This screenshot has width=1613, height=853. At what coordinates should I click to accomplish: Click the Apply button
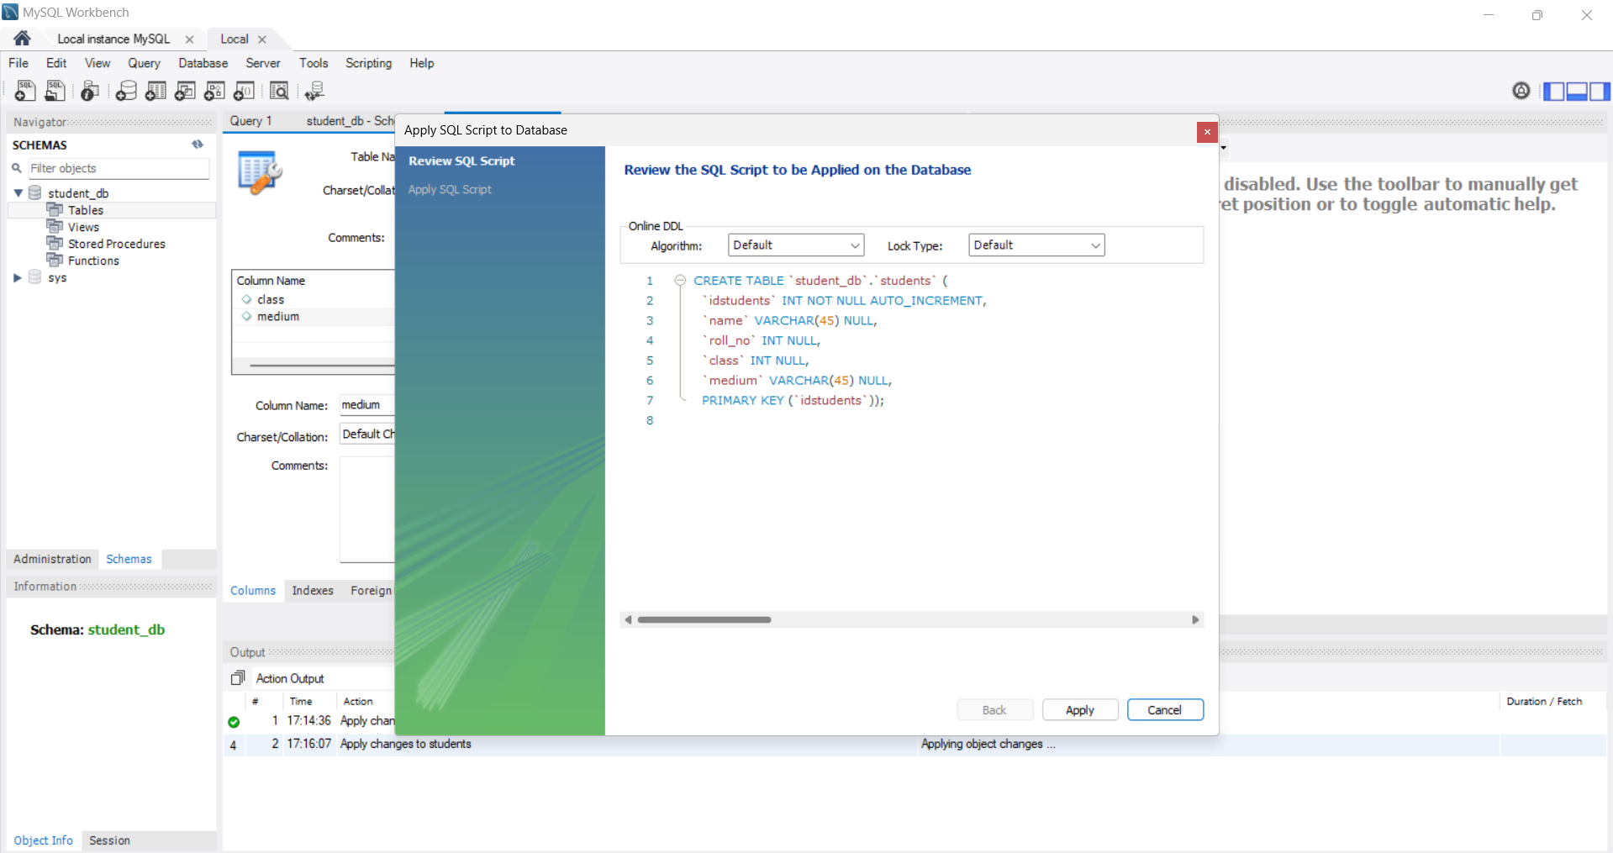pos(1080,710)
